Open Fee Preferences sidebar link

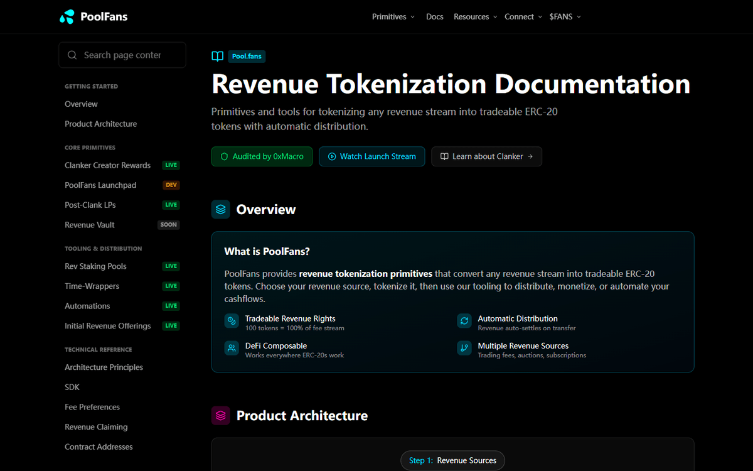click(92, 407)
